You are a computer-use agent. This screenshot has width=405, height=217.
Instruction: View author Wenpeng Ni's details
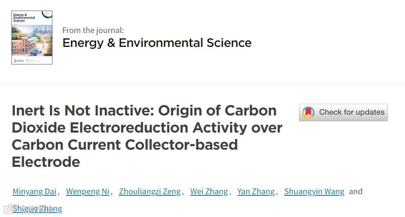click(x=88, y=191)
